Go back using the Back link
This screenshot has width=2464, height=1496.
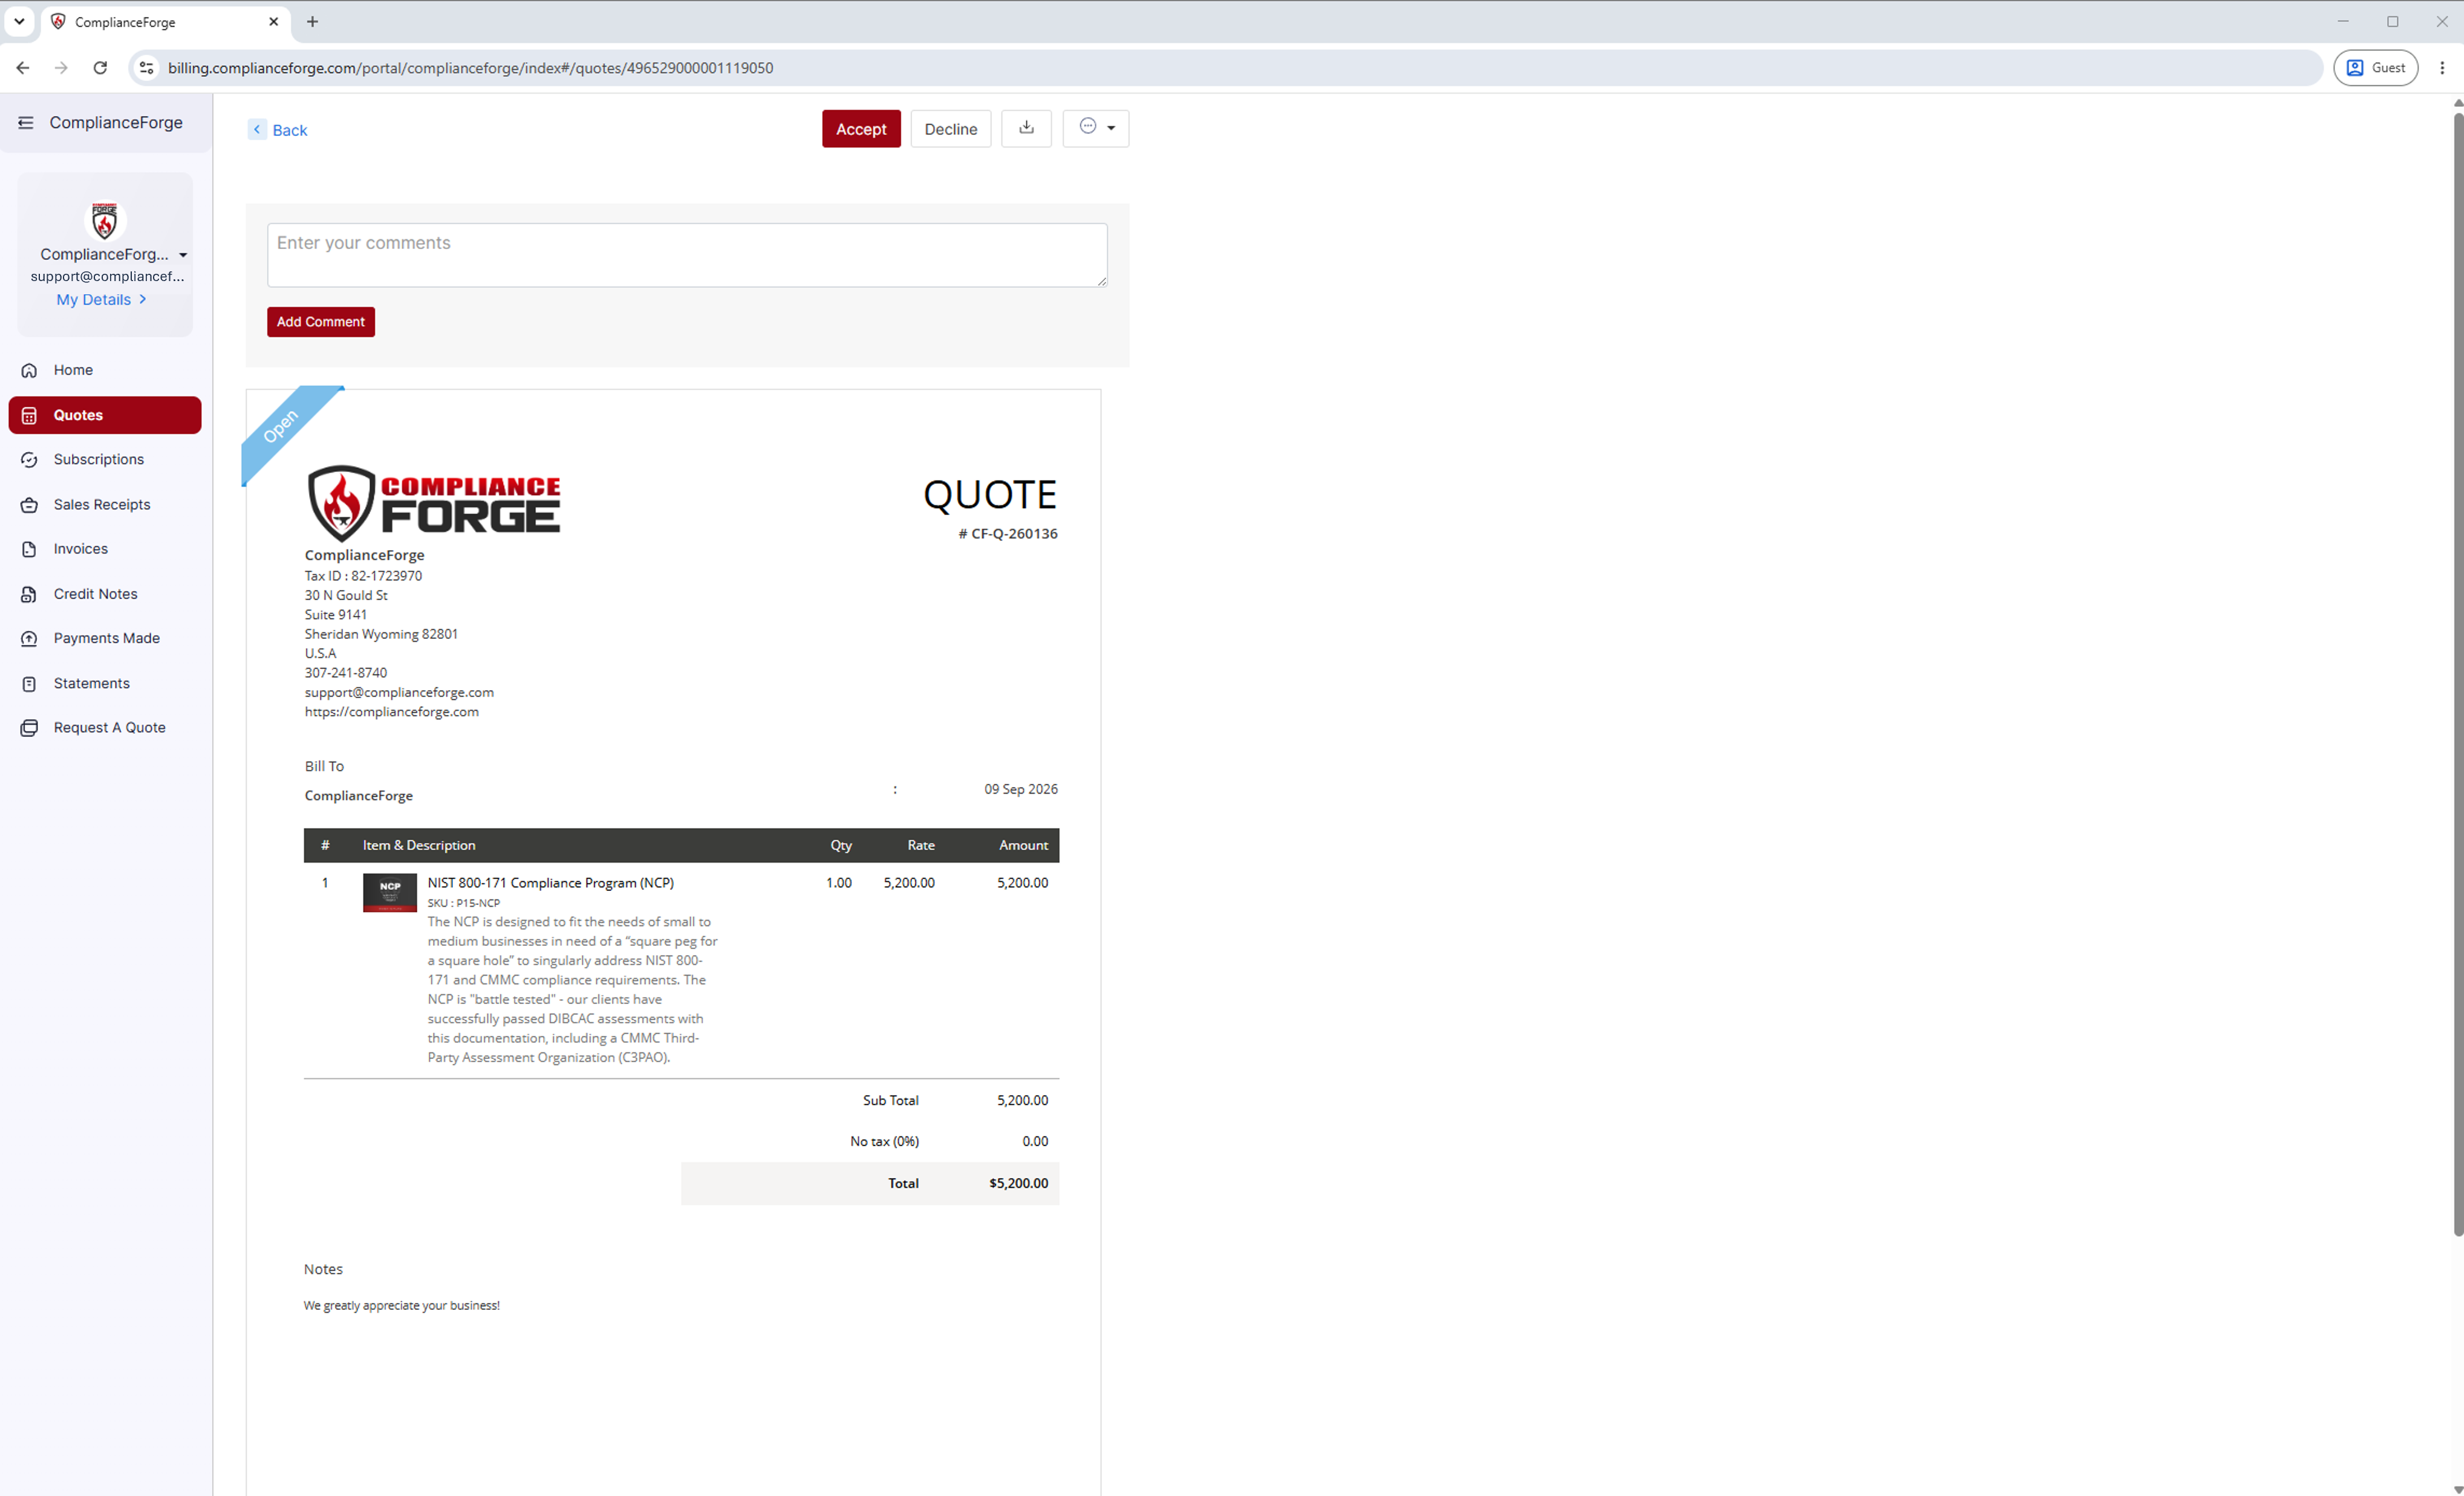click(x=278, y=130)
